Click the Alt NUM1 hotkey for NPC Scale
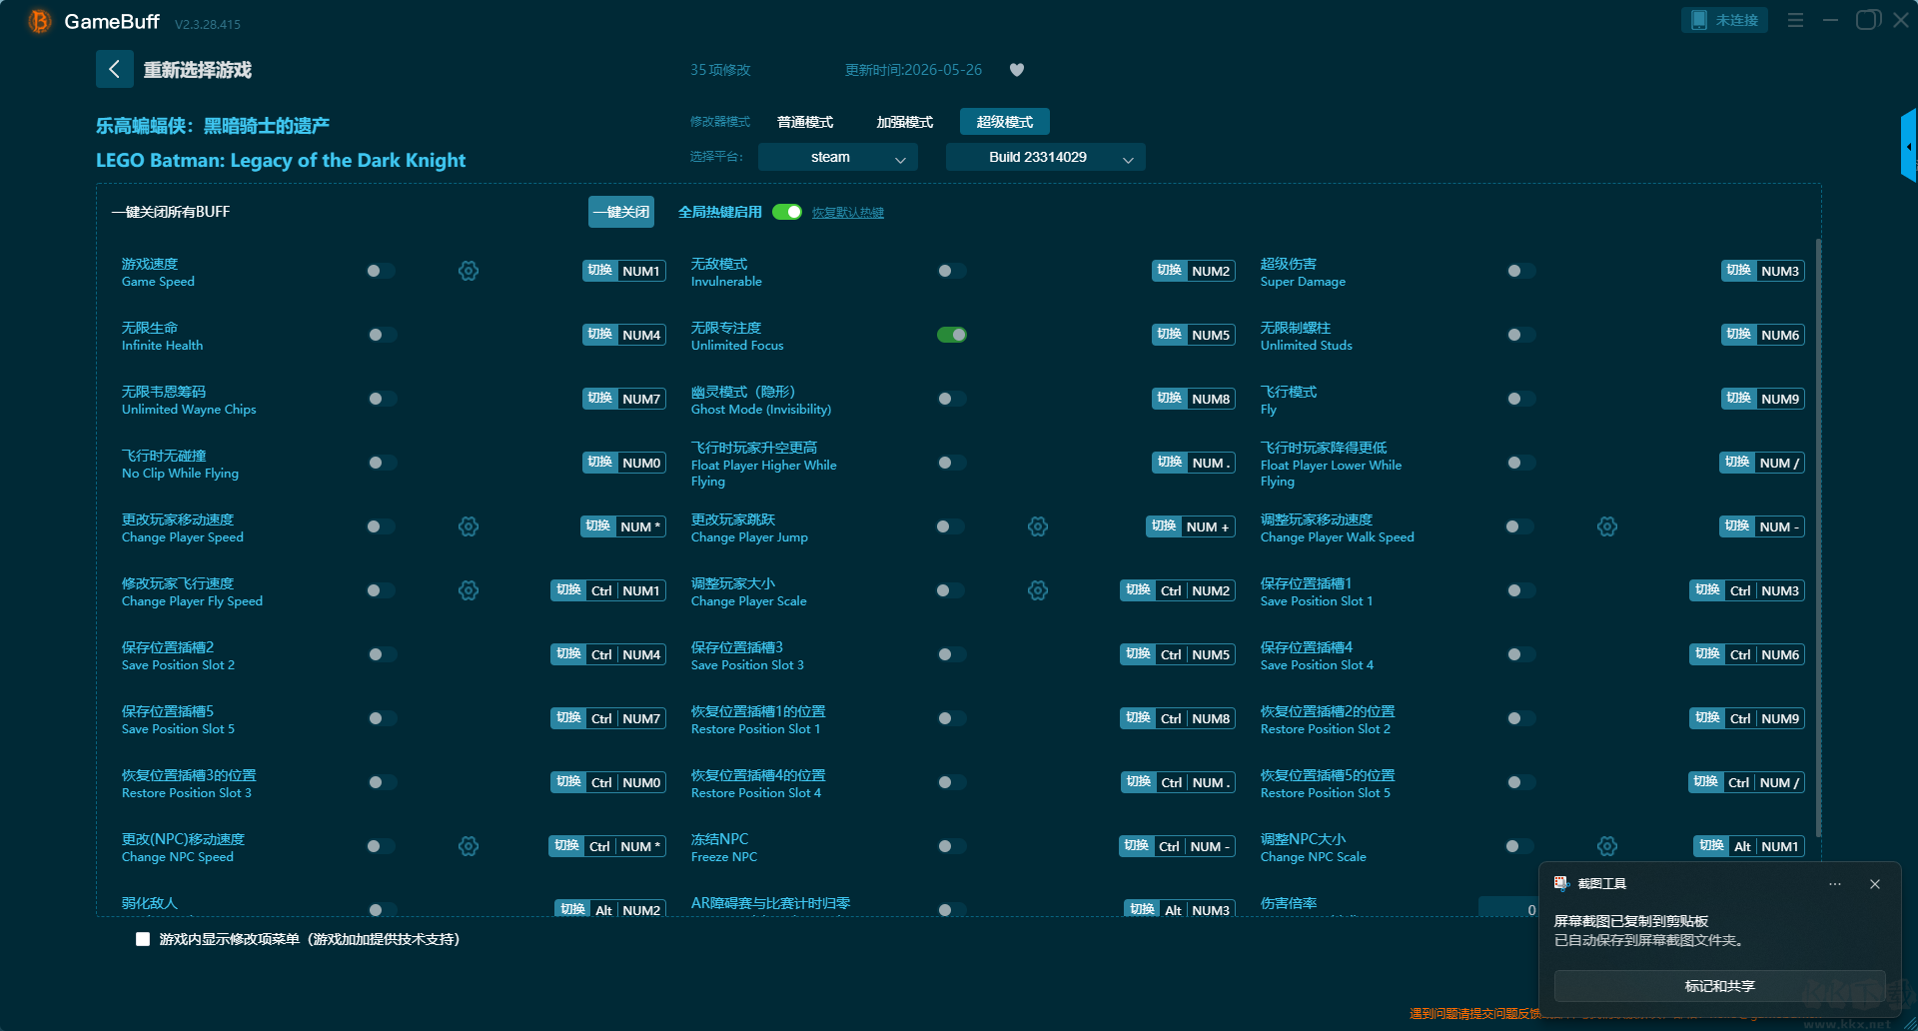Image resolution: width=1918 pixels, height=1031 pixels. point(1766,846)
